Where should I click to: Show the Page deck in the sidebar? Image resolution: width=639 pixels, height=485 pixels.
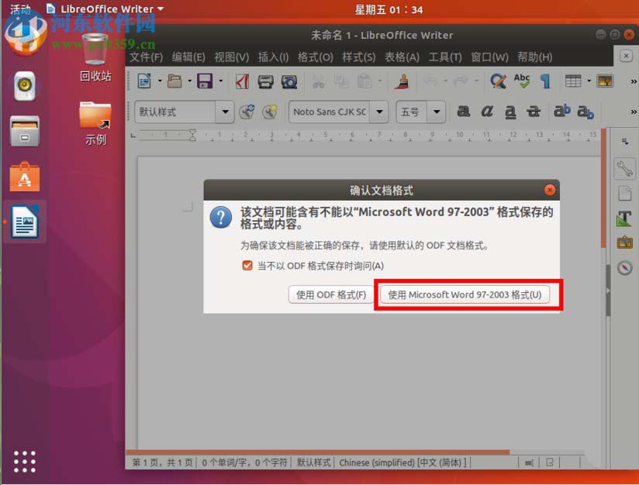(x=624, y=194)
